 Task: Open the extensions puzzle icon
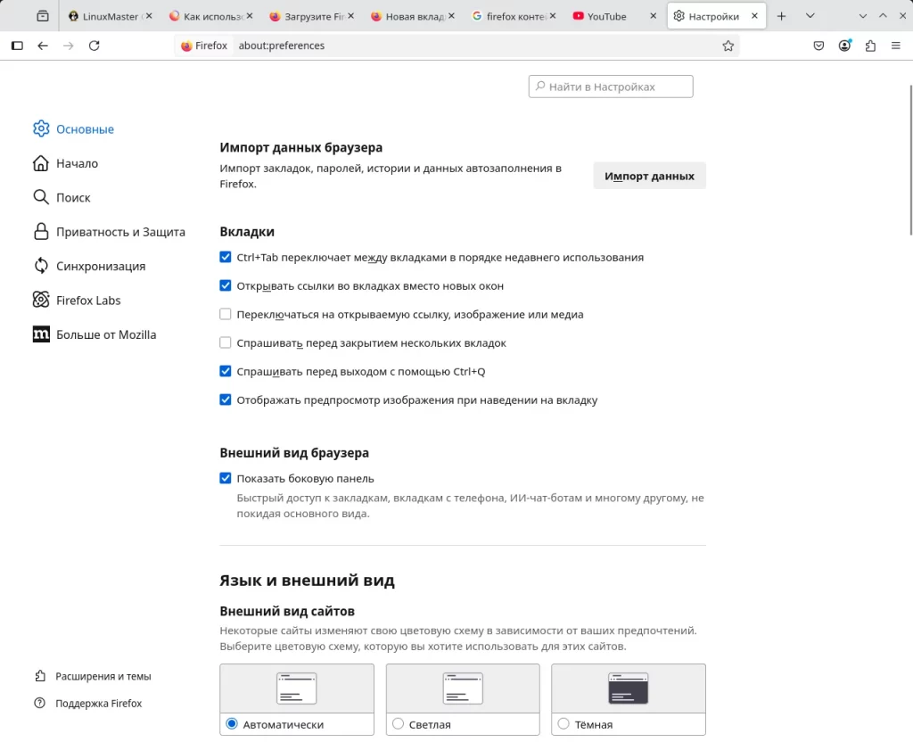[870, 45]
